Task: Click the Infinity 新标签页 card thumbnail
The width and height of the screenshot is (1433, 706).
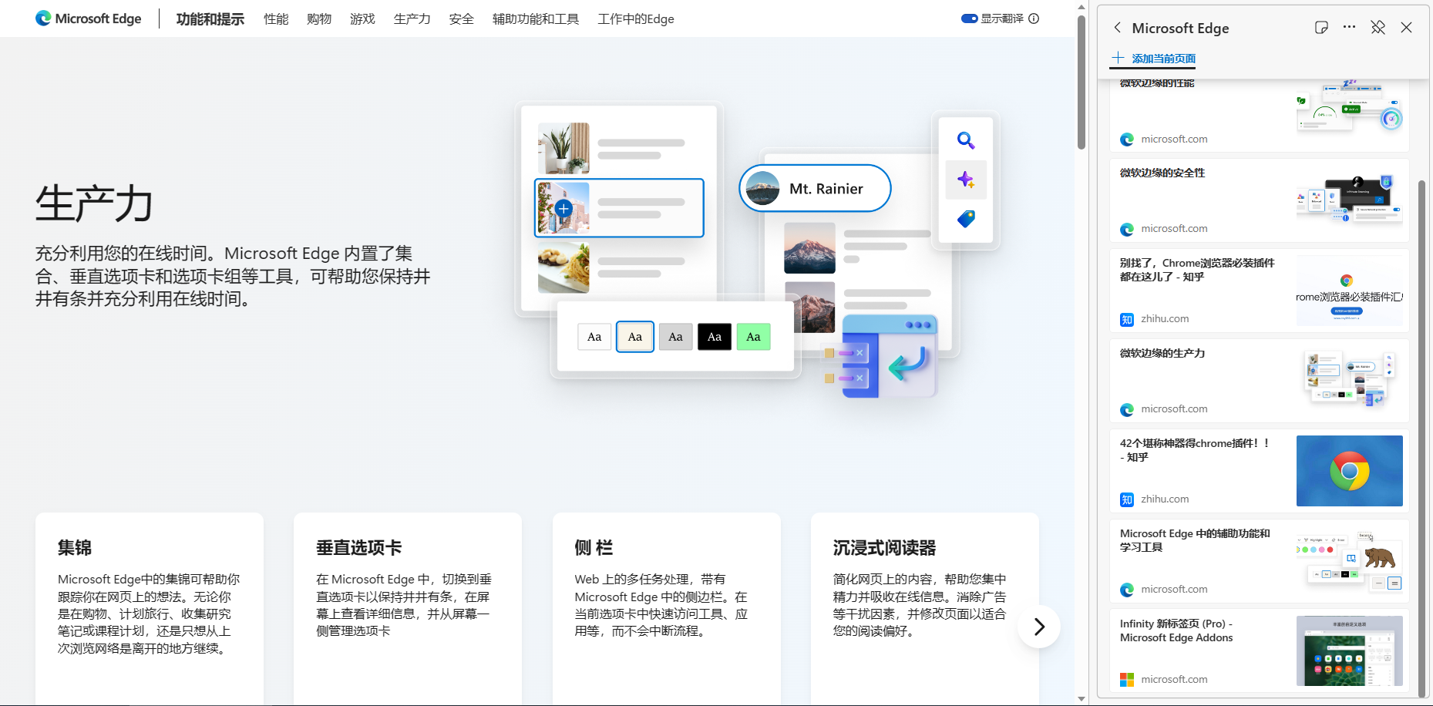Action: (x=1349, y=651)
